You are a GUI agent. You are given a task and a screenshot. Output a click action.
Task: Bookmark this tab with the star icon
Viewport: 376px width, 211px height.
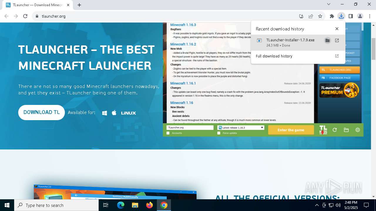pos(320,16)
